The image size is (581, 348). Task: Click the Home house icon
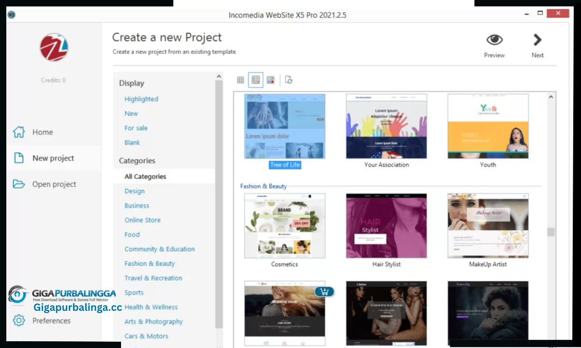(18, 132)
